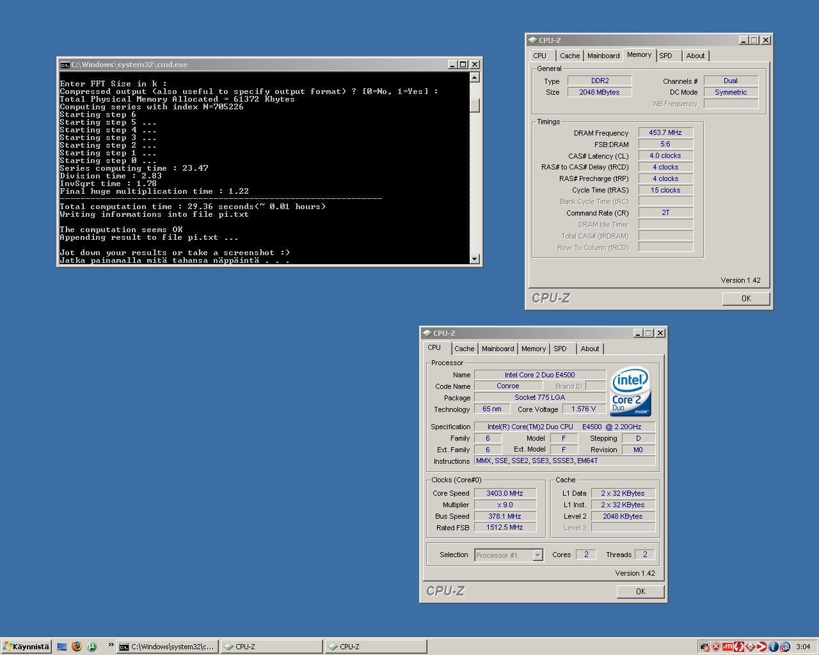
Task: Open the ATI tray icon
Action: pyautogui.click(x=728, y=647)
